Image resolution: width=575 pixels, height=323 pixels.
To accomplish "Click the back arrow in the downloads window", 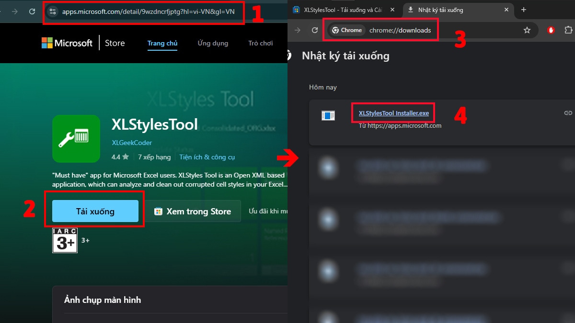I will tap(298, 30).
